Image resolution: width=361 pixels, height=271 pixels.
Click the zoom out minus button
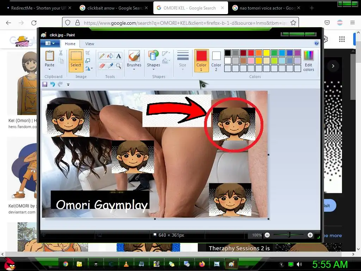pos(267,235)
